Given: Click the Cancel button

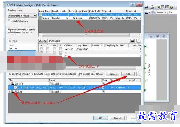Looking at the screenshot, I should coord(117,118).
